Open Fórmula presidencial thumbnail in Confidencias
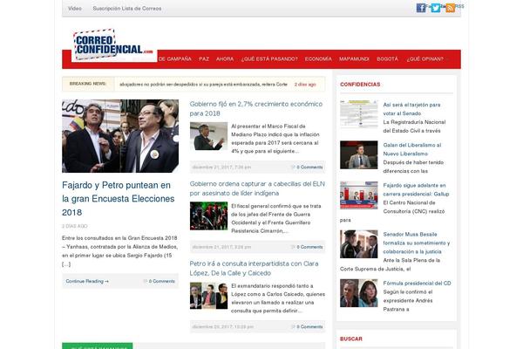Screen dimensions: 523x349 [x=359, y=293]
